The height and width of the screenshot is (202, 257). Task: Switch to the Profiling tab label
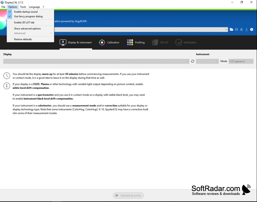pyautogui.click(x=140, y=42)
